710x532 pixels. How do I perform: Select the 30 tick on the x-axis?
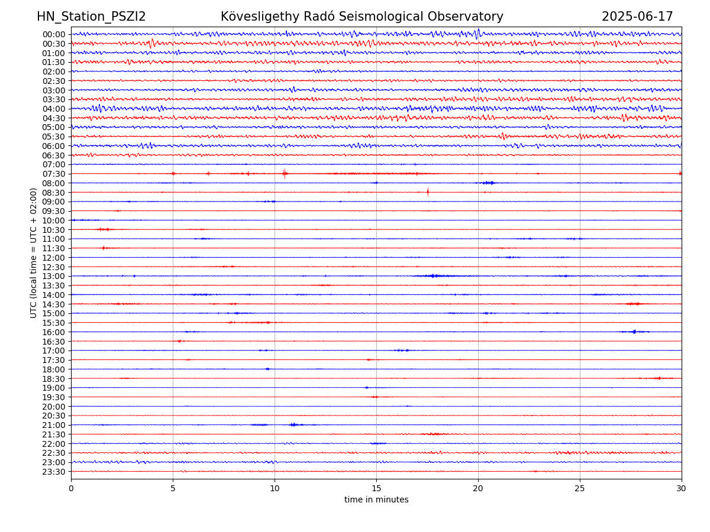(x=682, y=488)
